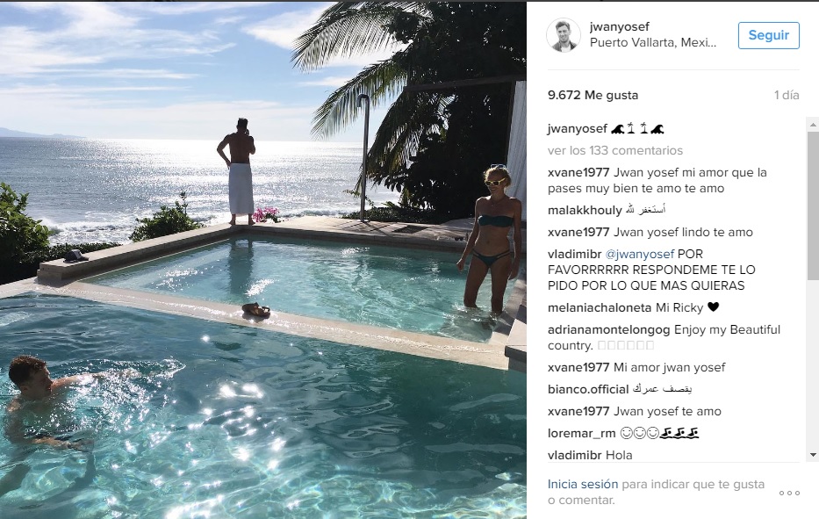819x519 pixels.
Task: Open jwanyosef profile avatar picture
Action: pos(564,35)
